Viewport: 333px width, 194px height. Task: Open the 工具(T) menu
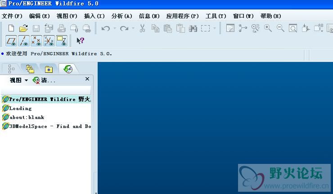tap(216, 16)
